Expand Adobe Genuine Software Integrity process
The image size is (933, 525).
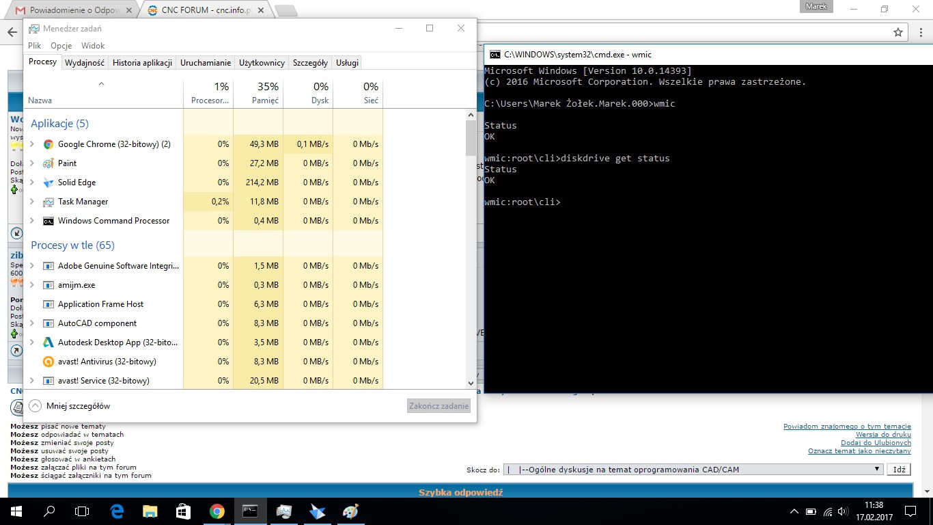click(x=32, y=266)
